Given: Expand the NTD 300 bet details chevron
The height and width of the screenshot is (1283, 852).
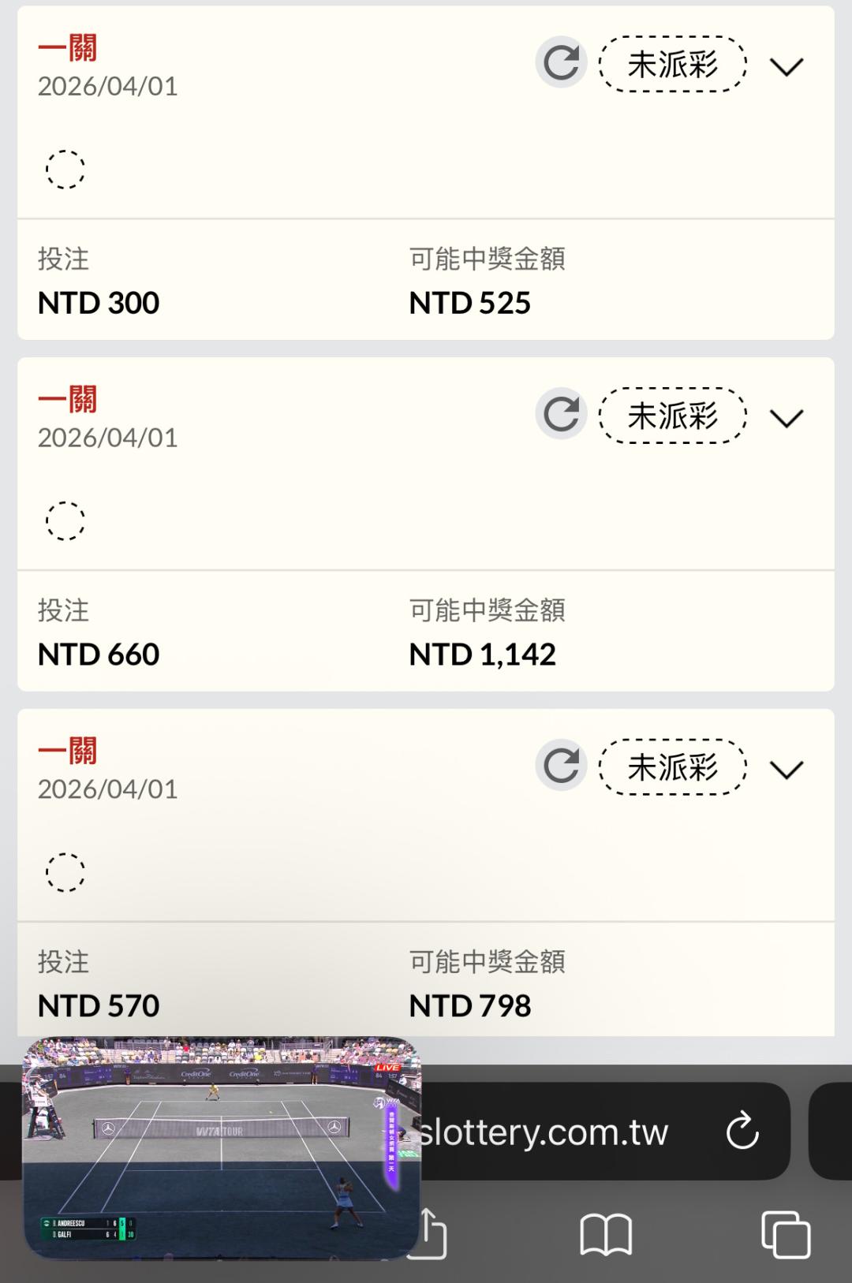Looking at the screenshot, I should click(787, 67).
